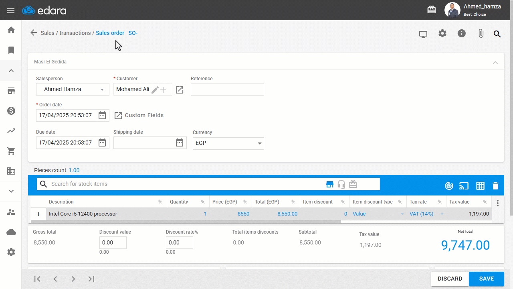
Task: Collapse the Masr El Gedida panel
Action: (495, 63)
